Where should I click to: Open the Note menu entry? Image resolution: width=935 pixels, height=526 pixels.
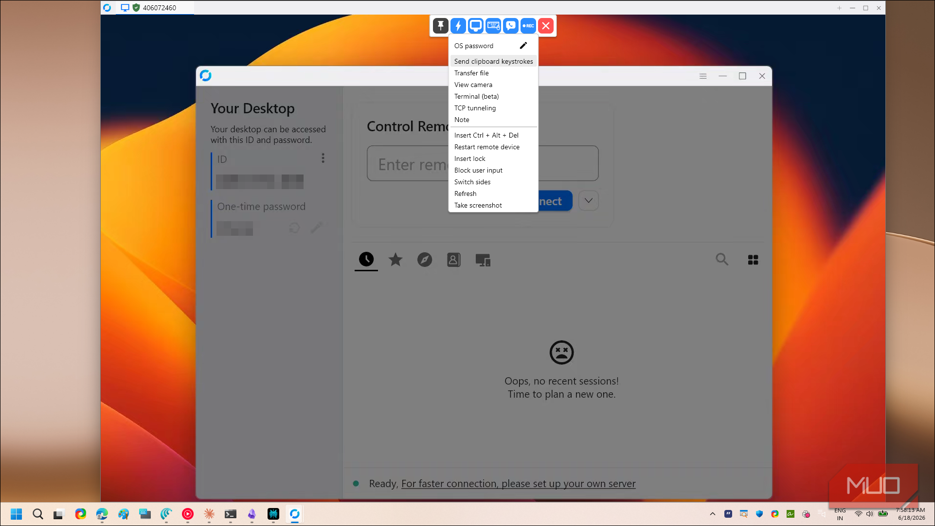(x=493, y=120)
